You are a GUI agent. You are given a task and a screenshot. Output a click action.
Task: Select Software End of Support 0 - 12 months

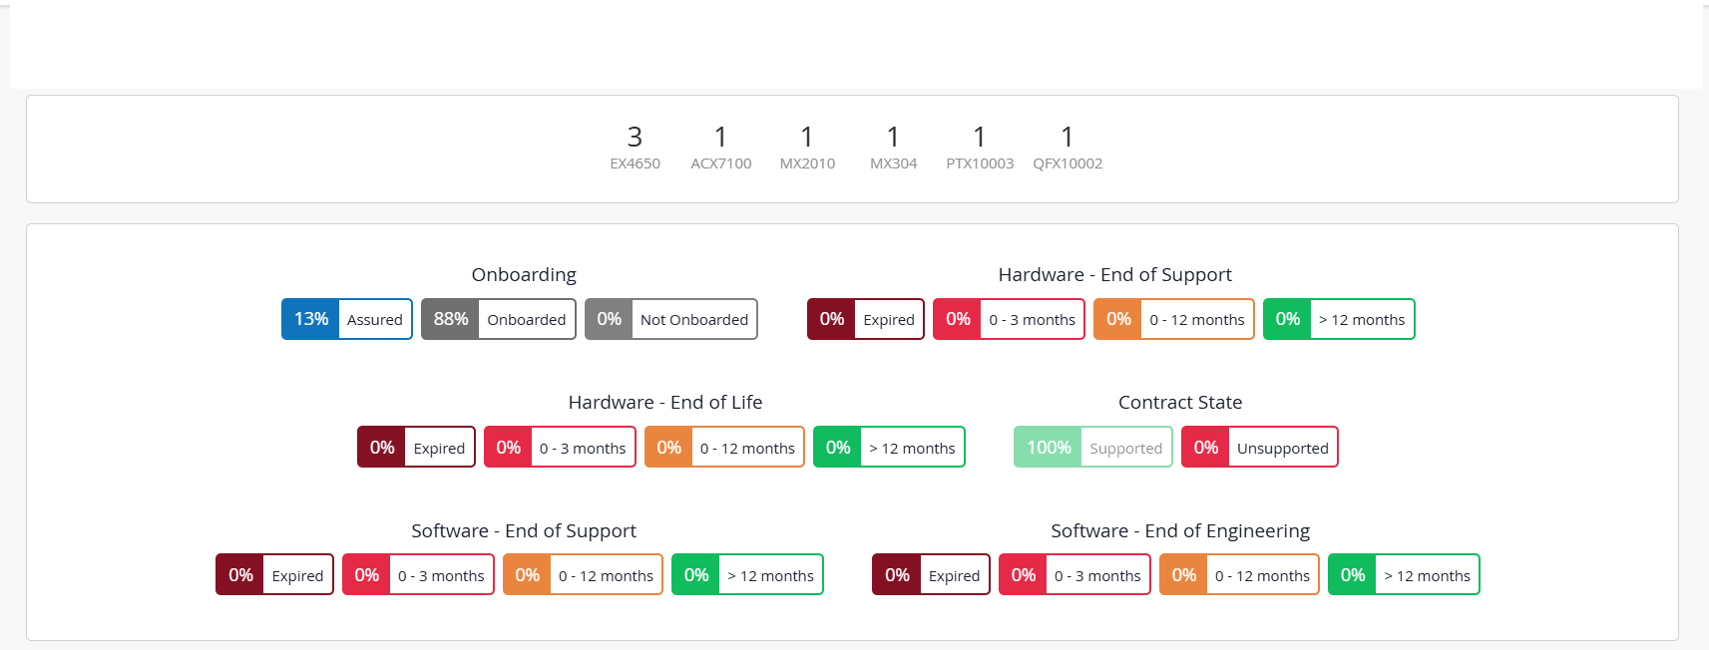coord(583,575)
